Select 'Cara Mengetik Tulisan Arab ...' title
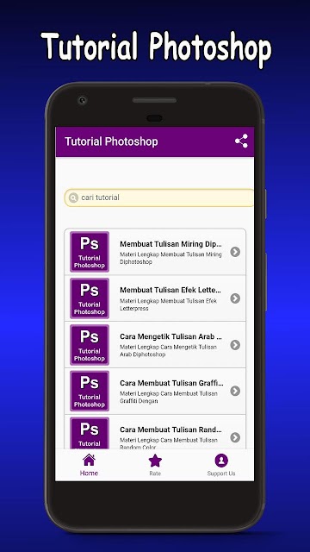 (x=171, y=336)
